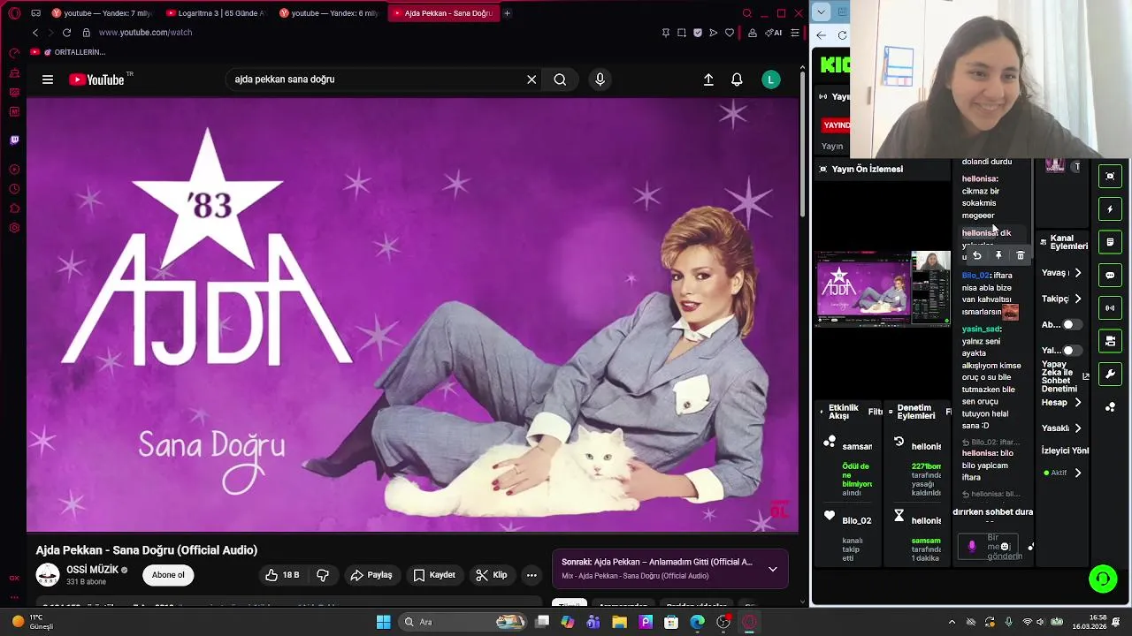Expand the Yasaklı chevron
Image resolution: width=1132 pixels, height=636 pixels.
pos(1077,428)
